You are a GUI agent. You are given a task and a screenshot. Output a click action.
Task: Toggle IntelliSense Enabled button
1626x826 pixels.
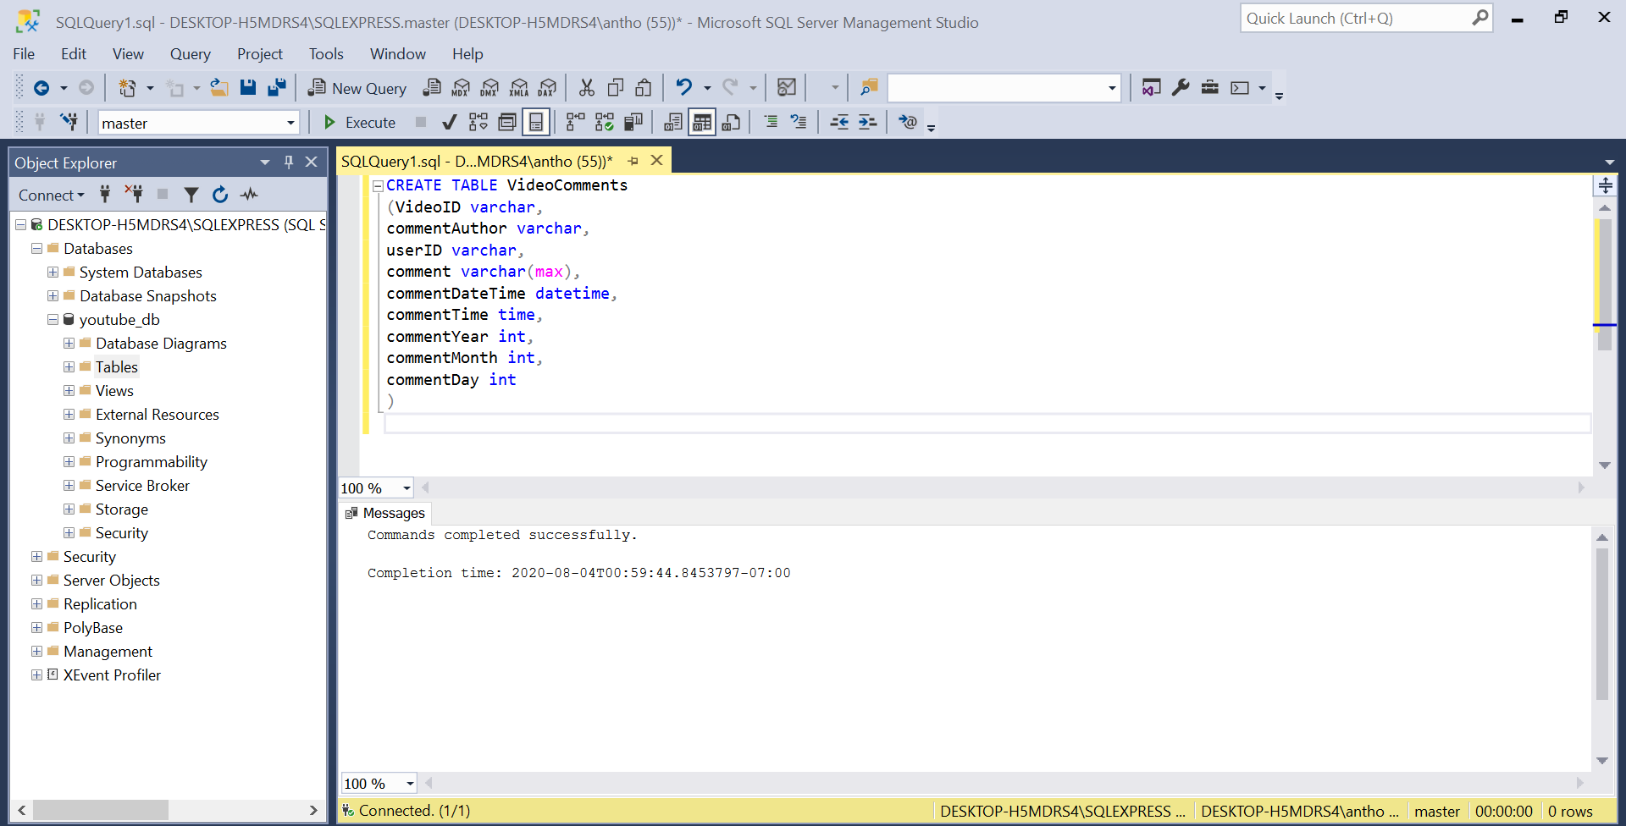(x=536, y=123)
